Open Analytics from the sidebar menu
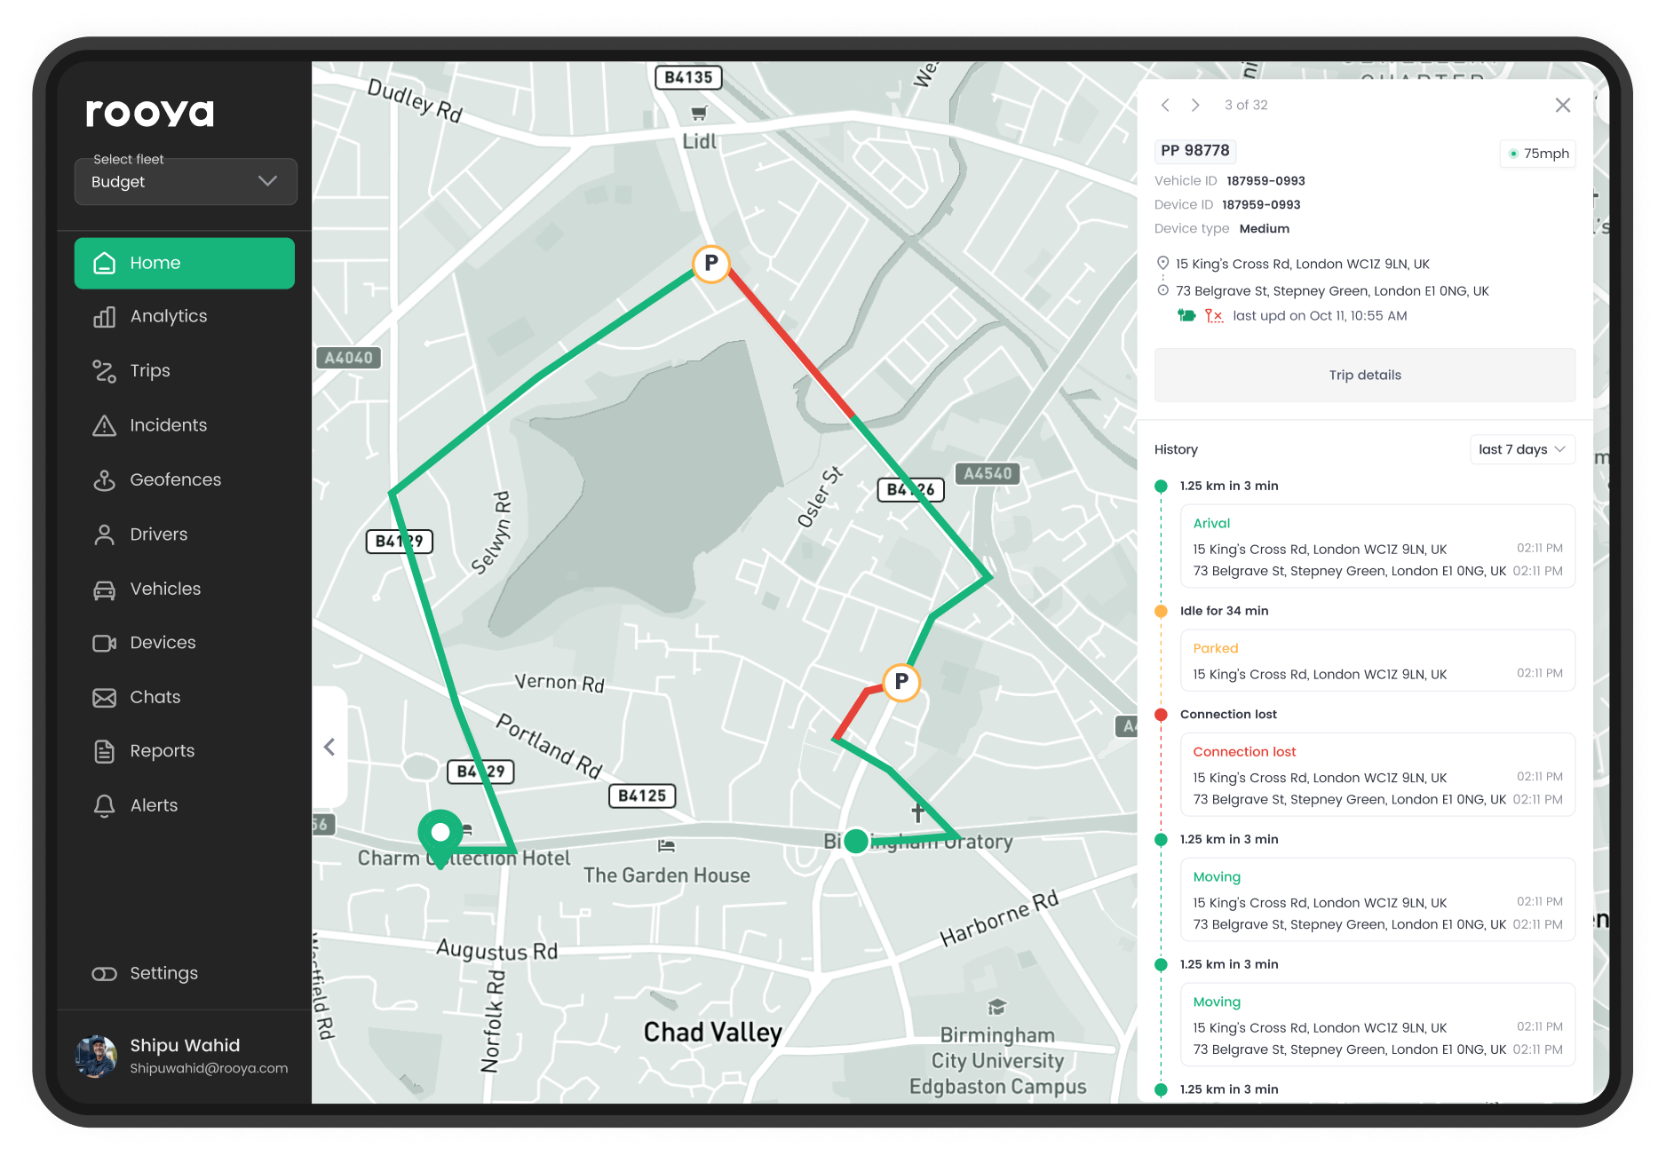 coord(103,316)
